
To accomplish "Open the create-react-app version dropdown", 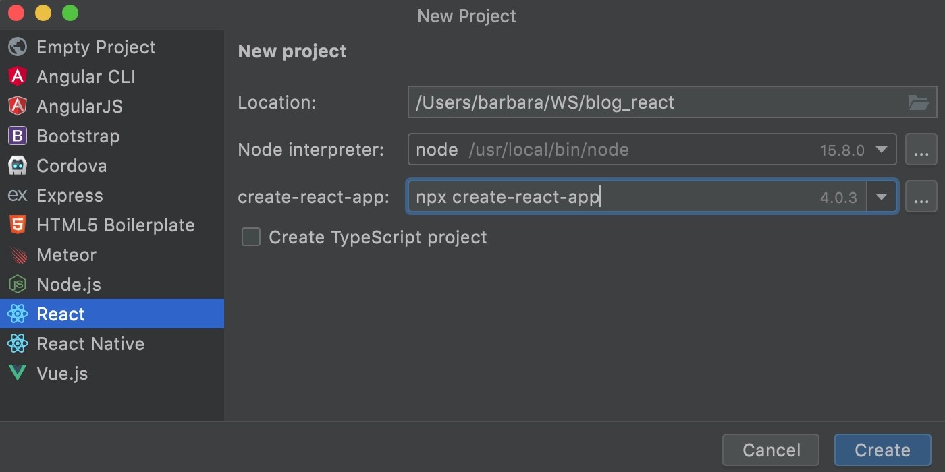I will [881, 197].
